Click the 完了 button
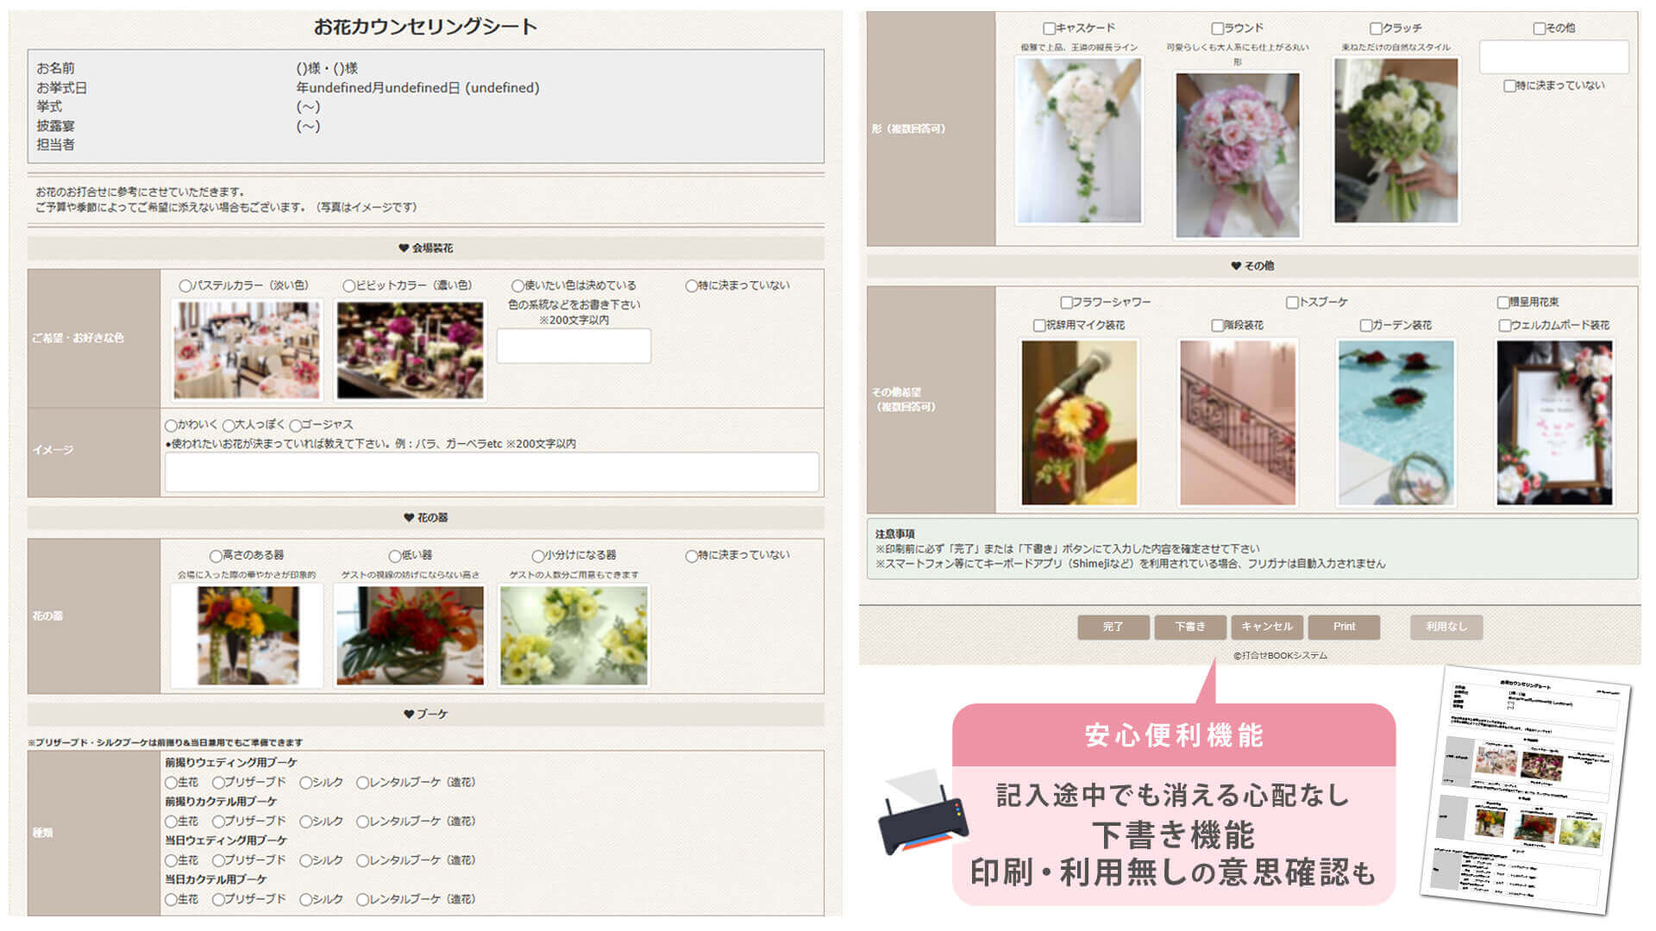1656x931 pixels. [x=1113, y=627]
